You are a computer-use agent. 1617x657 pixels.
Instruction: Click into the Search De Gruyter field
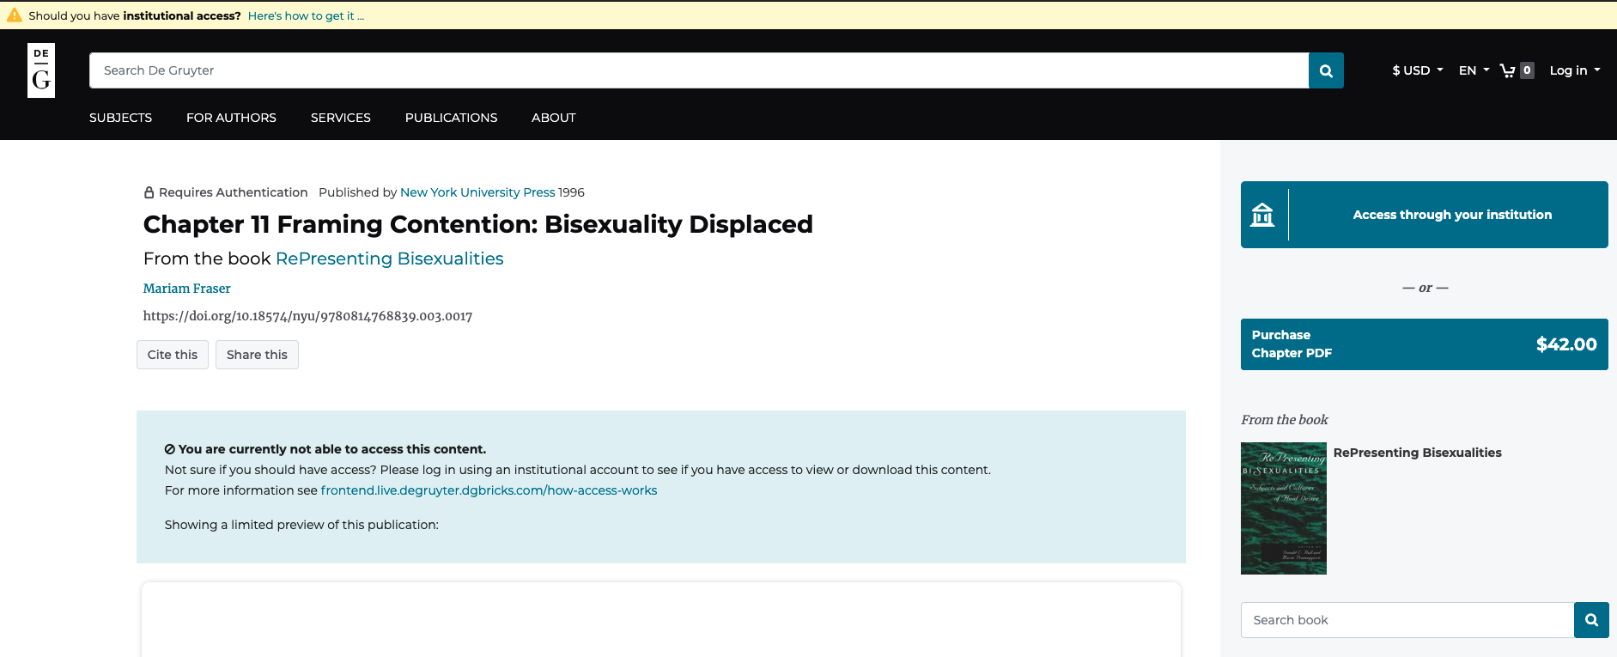(x=699, y=70)
